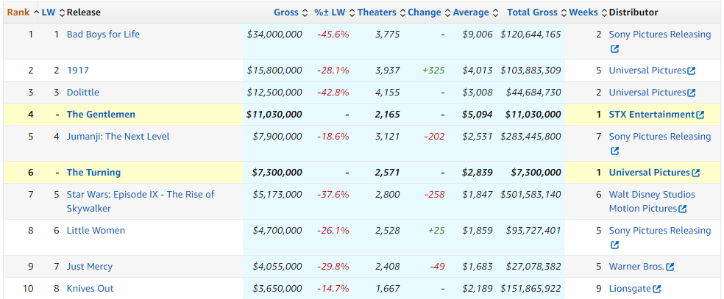Open The Gentlemen release link
724x299 pixels.
[x=101, y=115]
